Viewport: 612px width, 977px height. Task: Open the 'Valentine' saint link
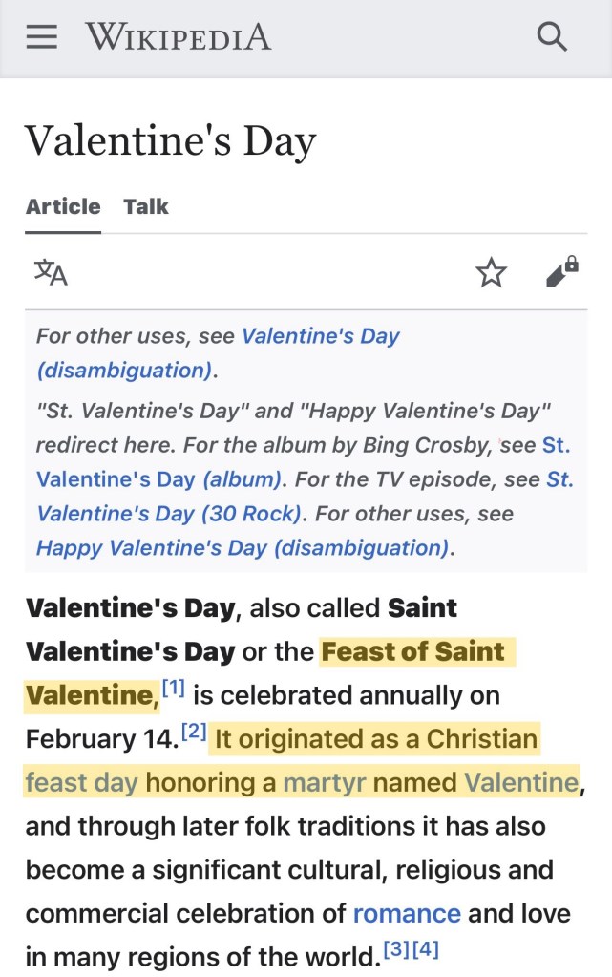coord(521,783)
